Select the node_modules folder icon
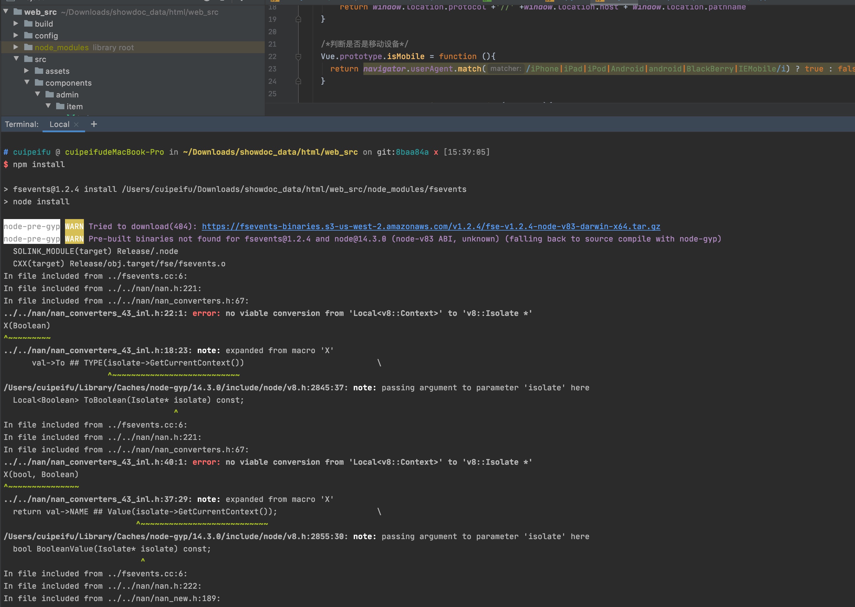 click(28, 47)
